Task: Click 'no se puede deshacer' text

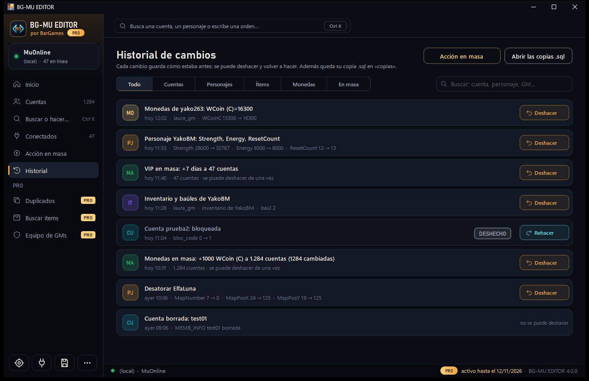Action: click(x=544, y=323)
